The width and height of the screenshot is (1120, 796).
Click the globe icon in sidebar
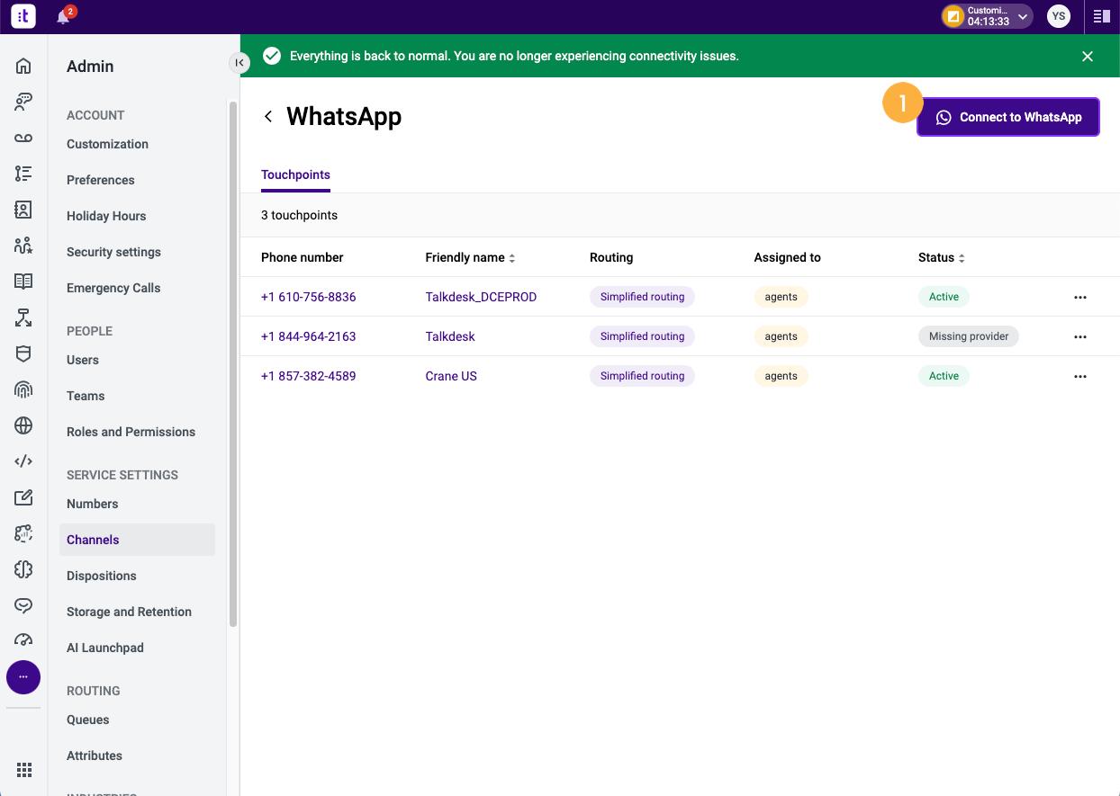[x=23, y=425]
